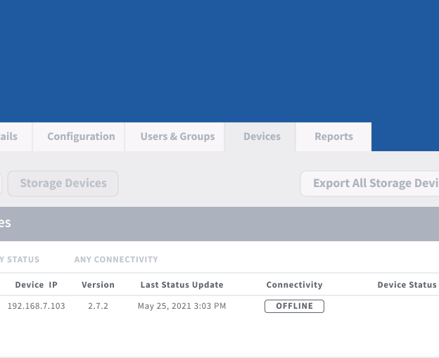This screenshot has height=358, width=439.
Task: Sort by Device Status column header
Action: (407, 285)
